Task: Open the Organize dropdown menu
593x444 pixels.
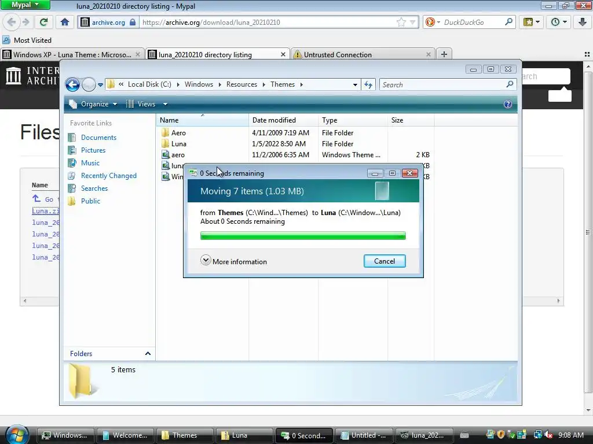Action: click(x=93, y=104)
